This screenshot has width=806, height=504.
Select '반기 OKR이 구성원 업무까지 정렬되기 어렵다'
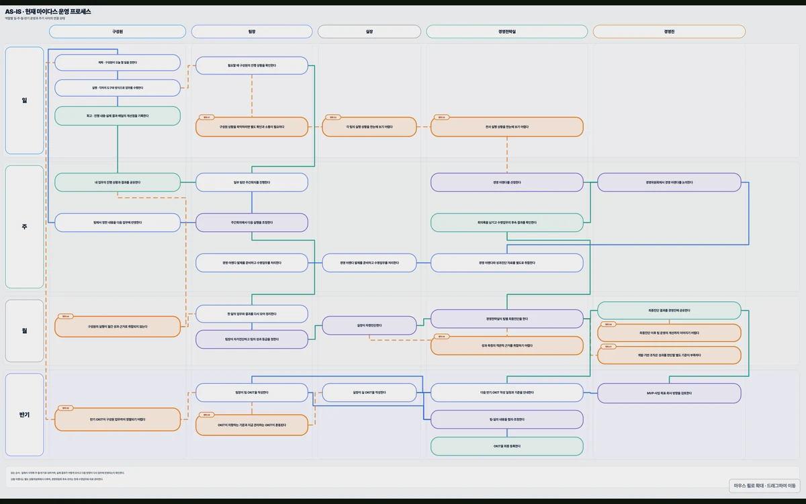pos(118,419)
